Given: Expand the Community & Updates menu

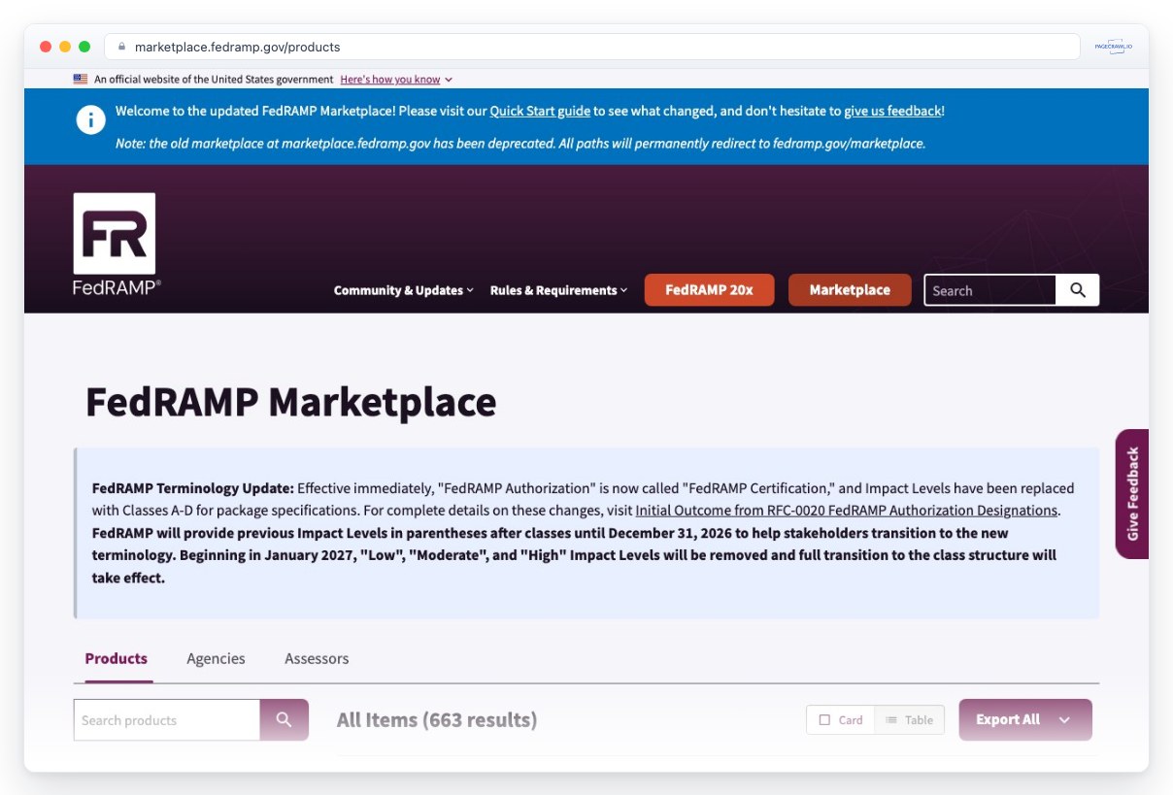Looking at the screenshot, I should pos(403,290).
